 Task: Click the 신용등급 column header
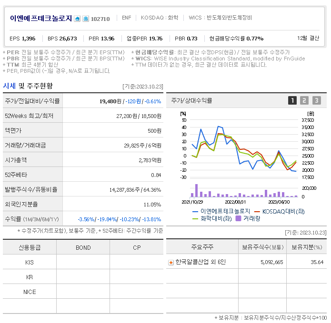(30, 247)
